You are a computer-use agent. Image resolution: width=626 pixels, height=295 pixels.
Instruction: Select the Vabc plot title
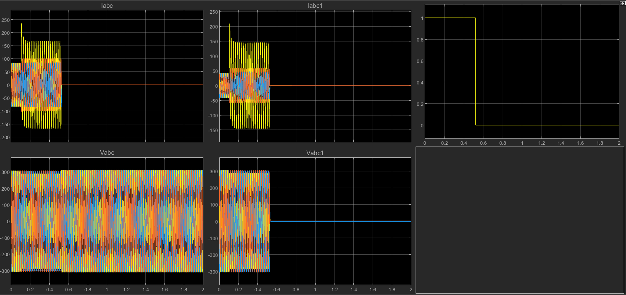click(107, 152)
